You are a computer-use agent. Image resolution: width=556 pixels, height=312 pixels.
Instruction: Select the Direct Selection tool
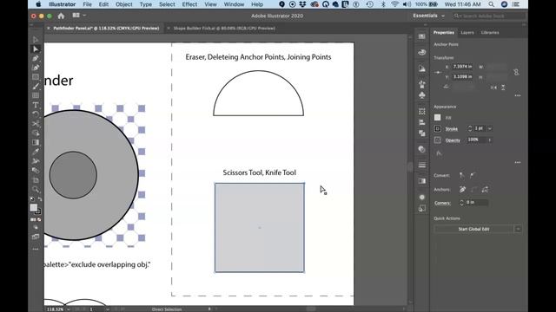[x=36, y=49]
